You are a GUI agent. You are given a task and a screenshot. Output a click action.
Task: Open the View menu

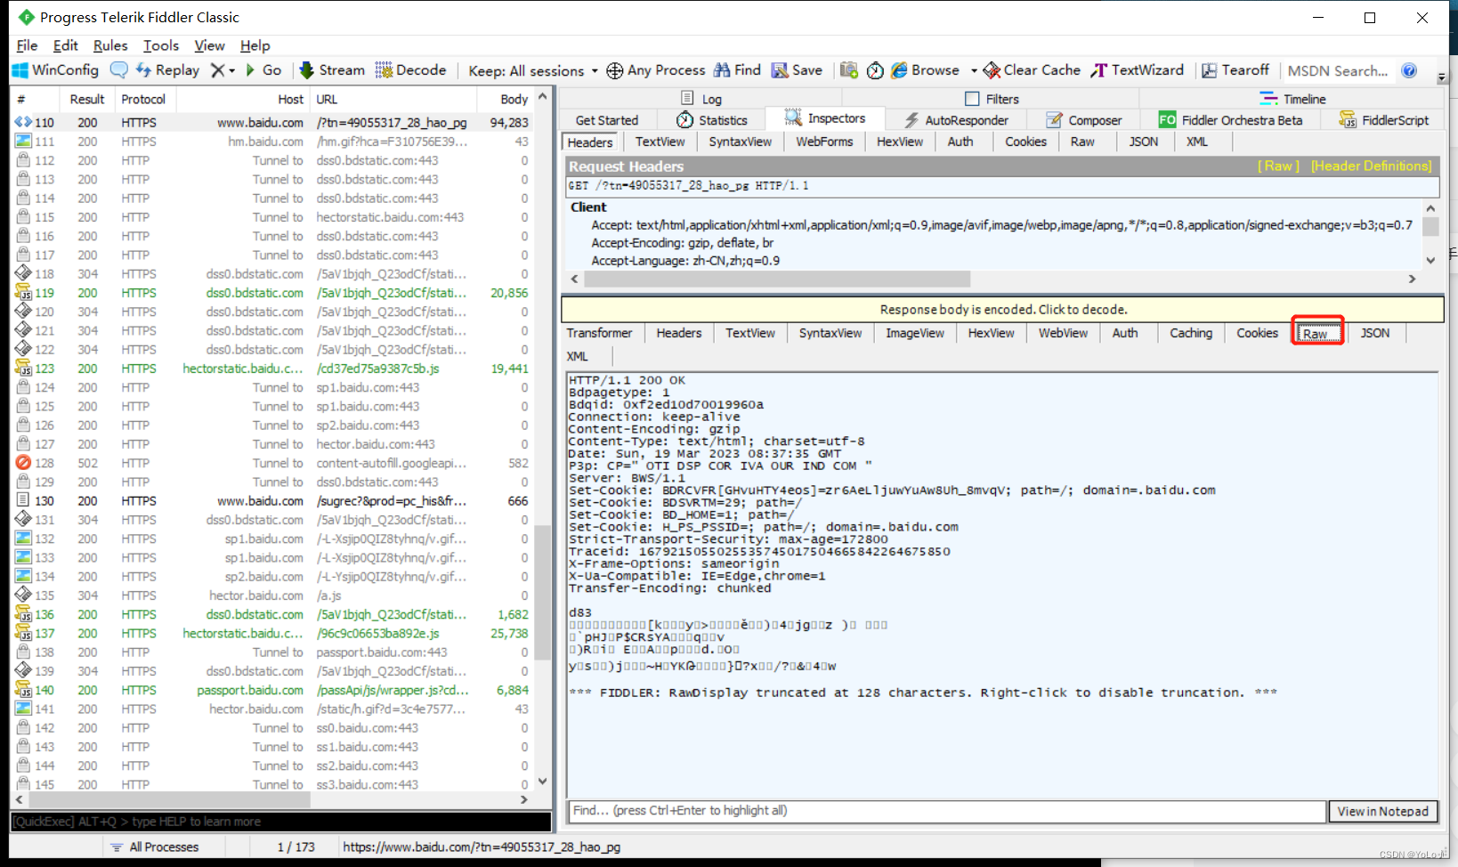tap(209, 45)
